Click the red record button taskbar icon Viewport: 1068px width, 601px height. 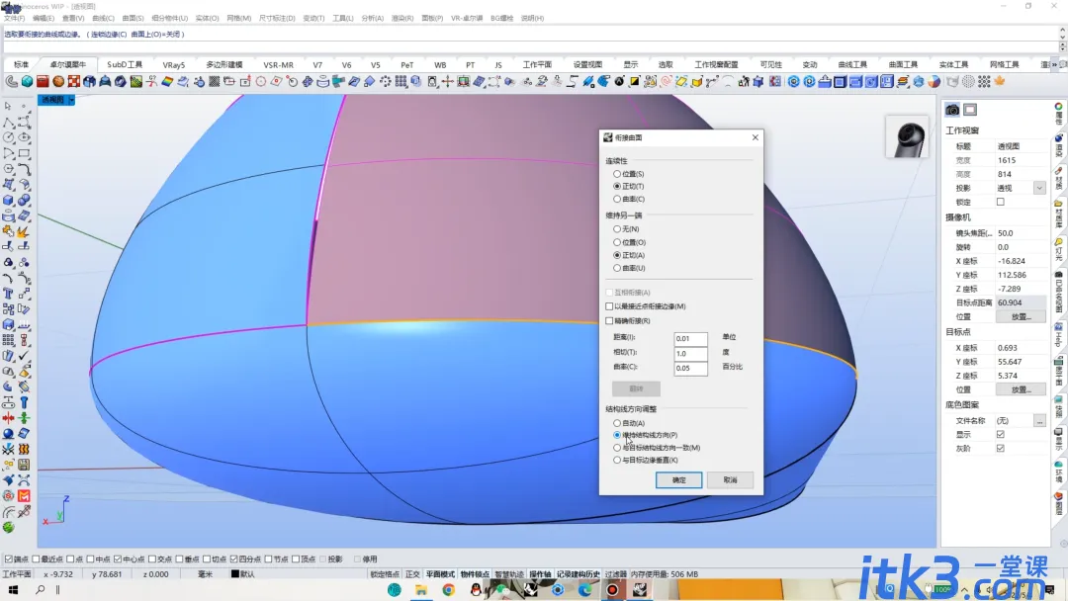coord(612,589)
